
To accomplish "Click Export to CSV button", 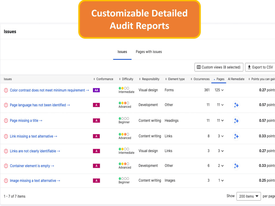I will click(x=260, y=67).
